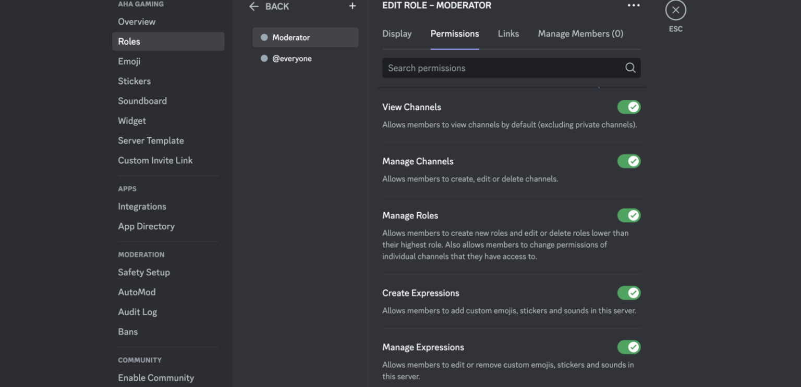
Task: Click the back arrow icon
Action: [x=254, y=6]
